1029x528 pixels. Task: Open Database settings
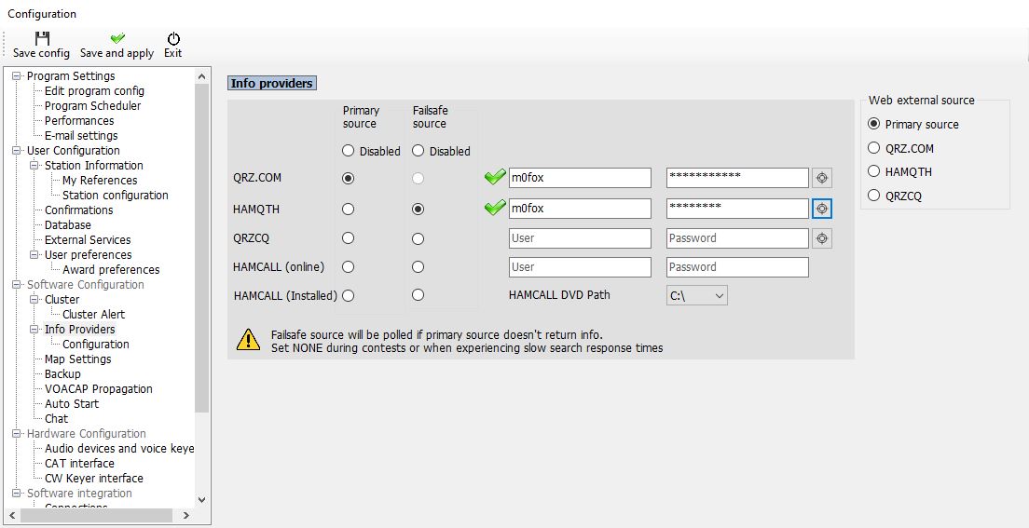coord(68,225)
